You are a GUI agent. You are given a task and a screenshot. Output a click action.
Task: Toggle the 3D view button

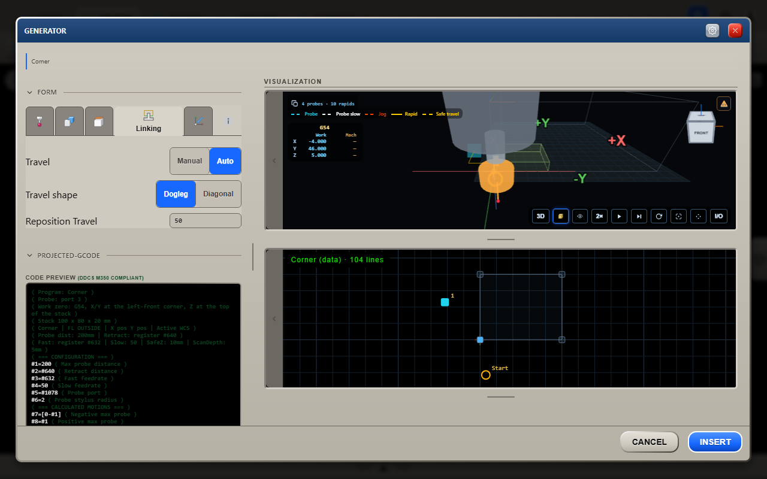pos(540,216)
